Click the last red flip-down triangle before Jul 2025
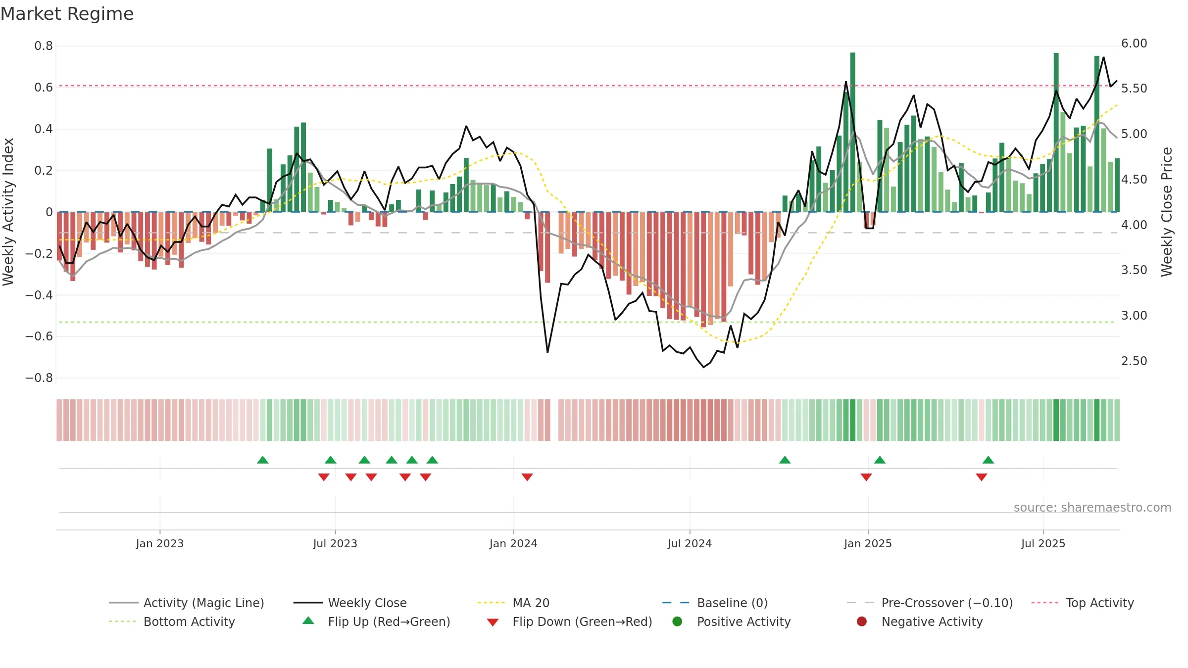The image size is (1188, 668). coord(982,477)
